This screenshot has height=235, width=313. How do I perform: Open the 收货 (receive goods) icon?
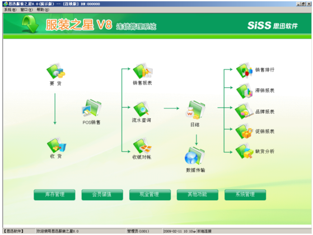57,145
